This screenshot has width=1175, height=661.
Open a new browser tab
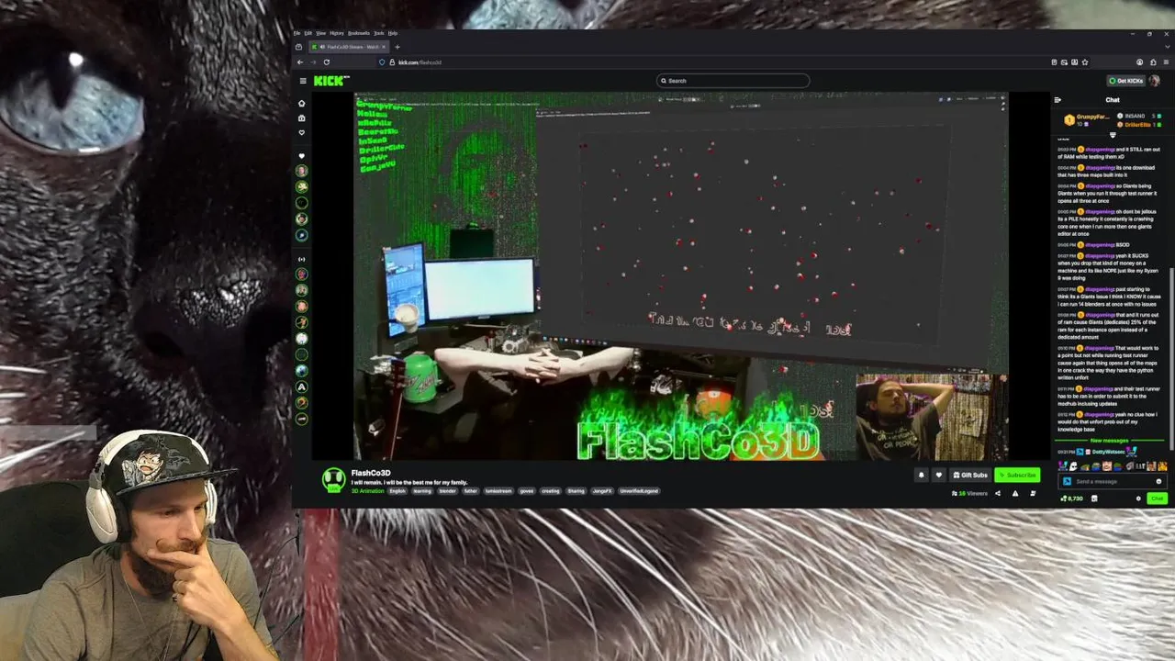[x=397, y=47]
